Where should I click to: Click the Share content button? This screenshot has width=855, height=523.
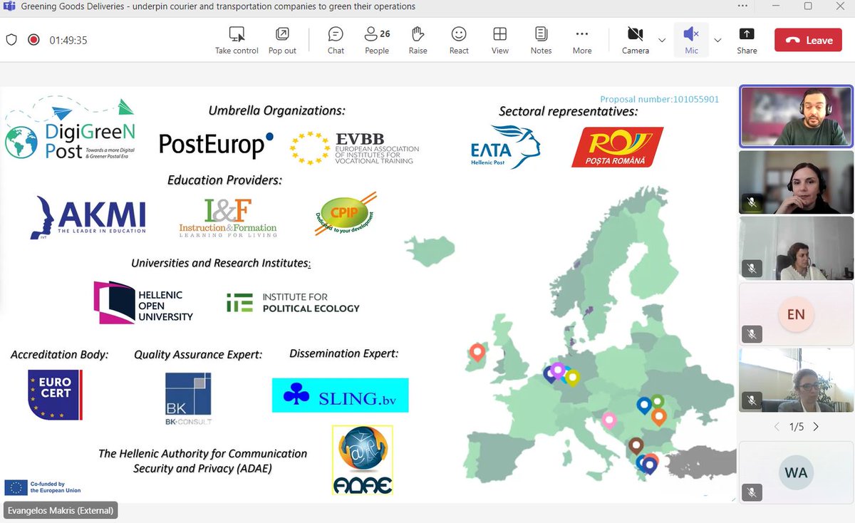pyautogui.click(x=747, y=40)
